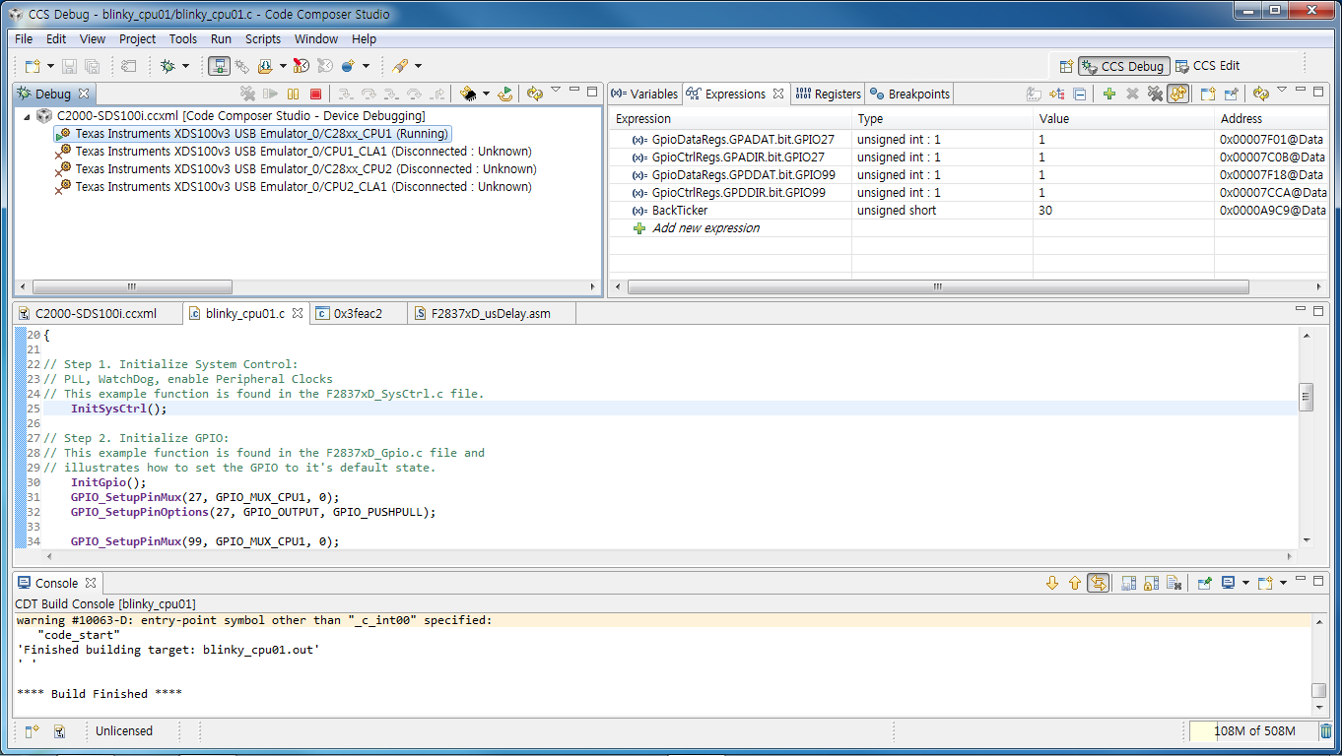Toggle the highlighted Debug mode button in main toolbar

click(219, 66)
